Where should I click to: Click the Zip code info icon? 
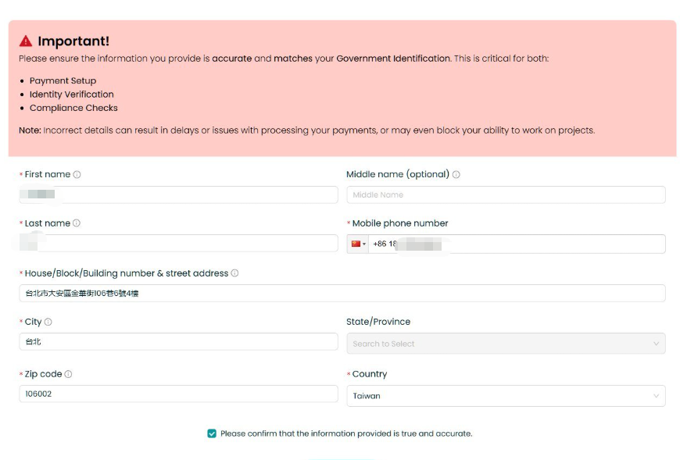pyautogui.click(x=68, y=374)
